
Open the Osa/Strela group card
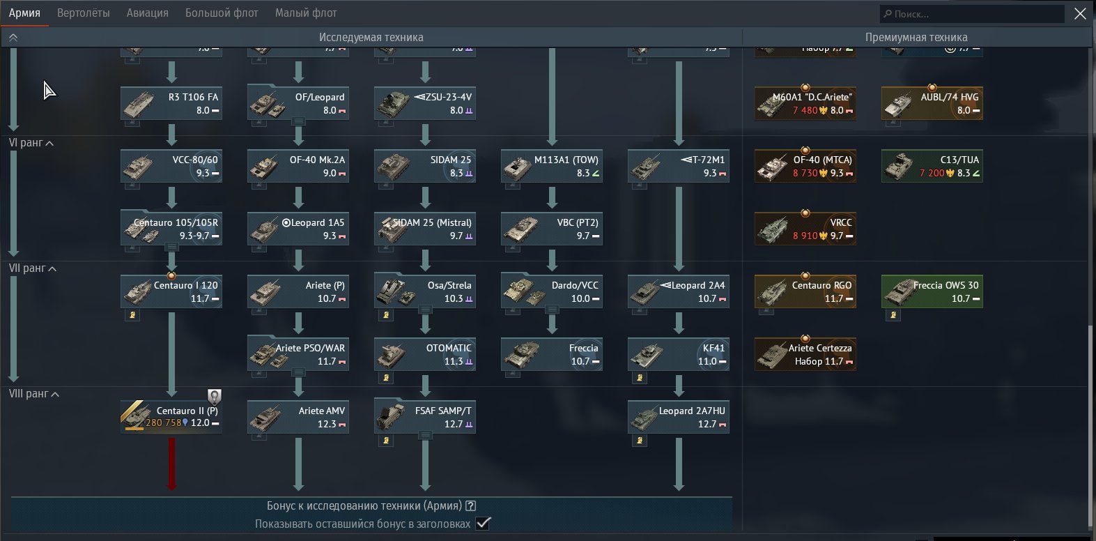coord(425,291)
